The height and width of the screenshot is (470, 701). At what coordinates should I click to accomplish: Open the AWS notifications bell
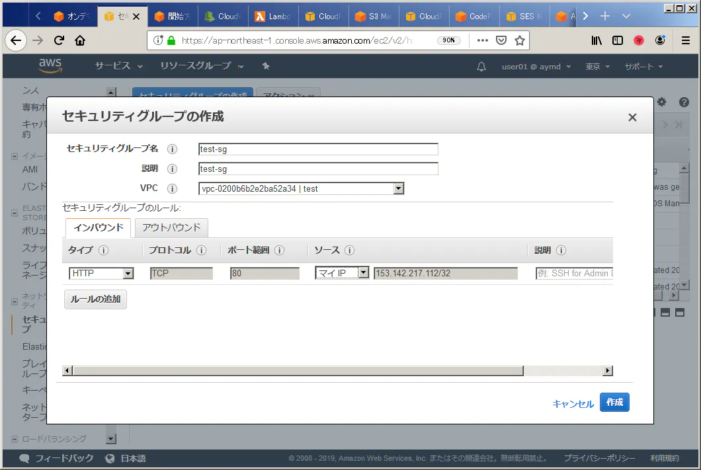(x=481, y=67)
